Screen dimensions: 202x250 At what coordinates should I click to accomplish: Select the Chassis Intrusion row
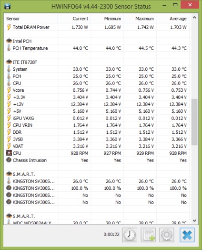pyautogui.click(x=97, y=160)
